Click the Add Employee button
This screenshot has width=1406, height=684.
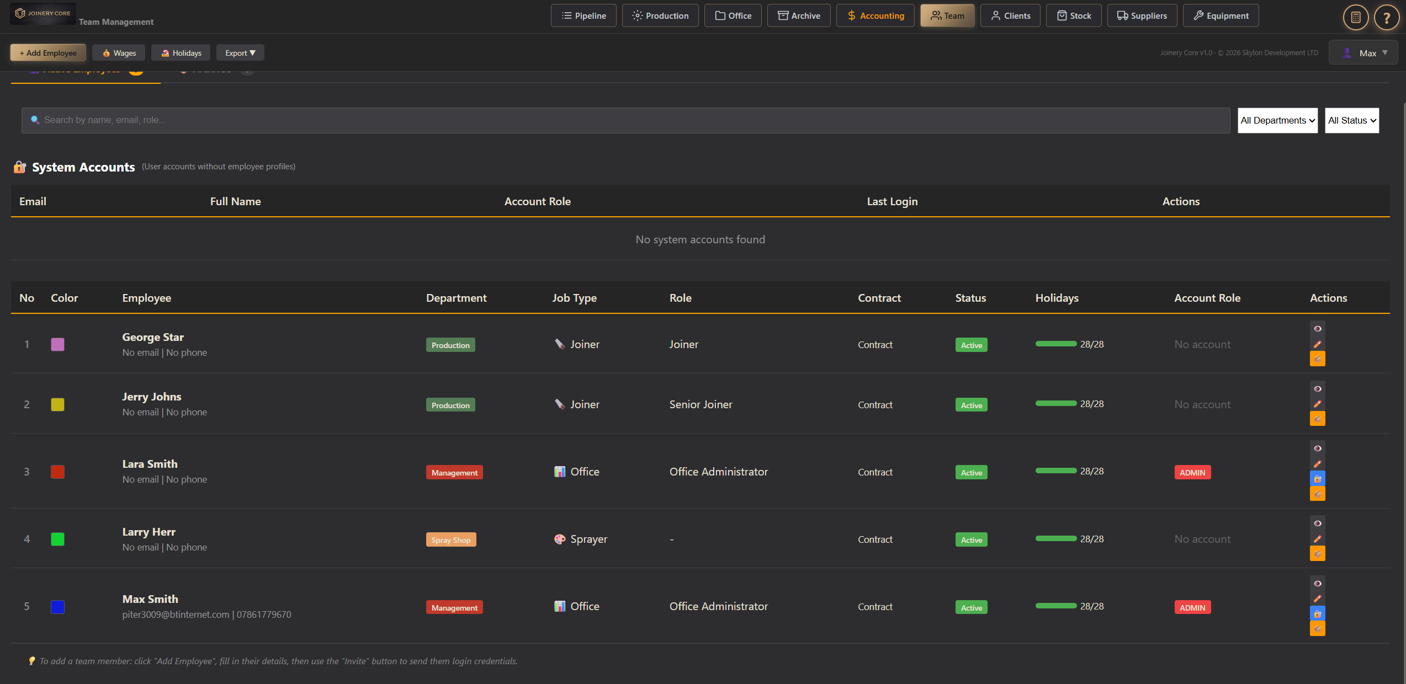[48, 53]
